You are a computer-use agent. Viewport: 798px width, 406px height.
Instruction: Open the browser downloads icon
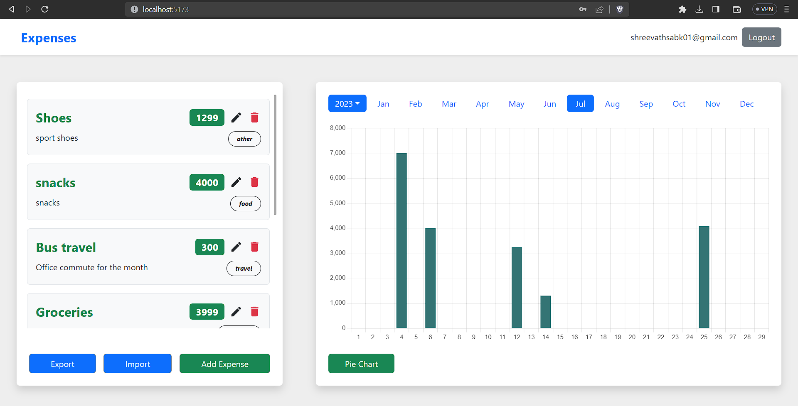(x=699, y=9)
